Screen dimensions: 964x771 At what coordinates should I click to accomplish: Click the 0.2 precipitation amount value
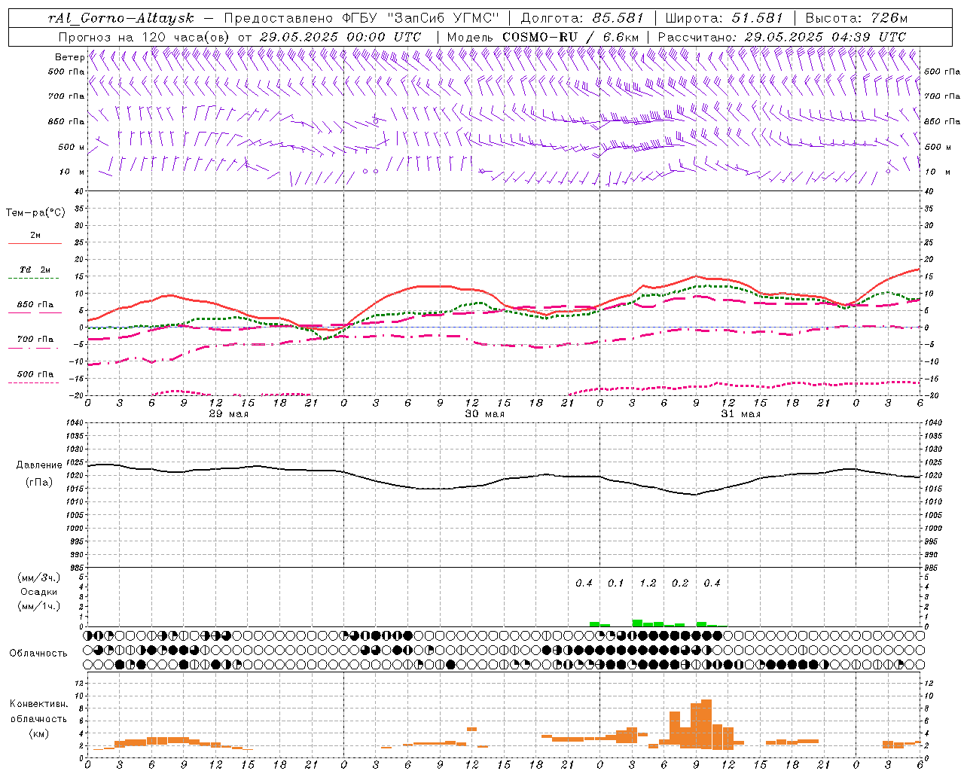(679, 583)
